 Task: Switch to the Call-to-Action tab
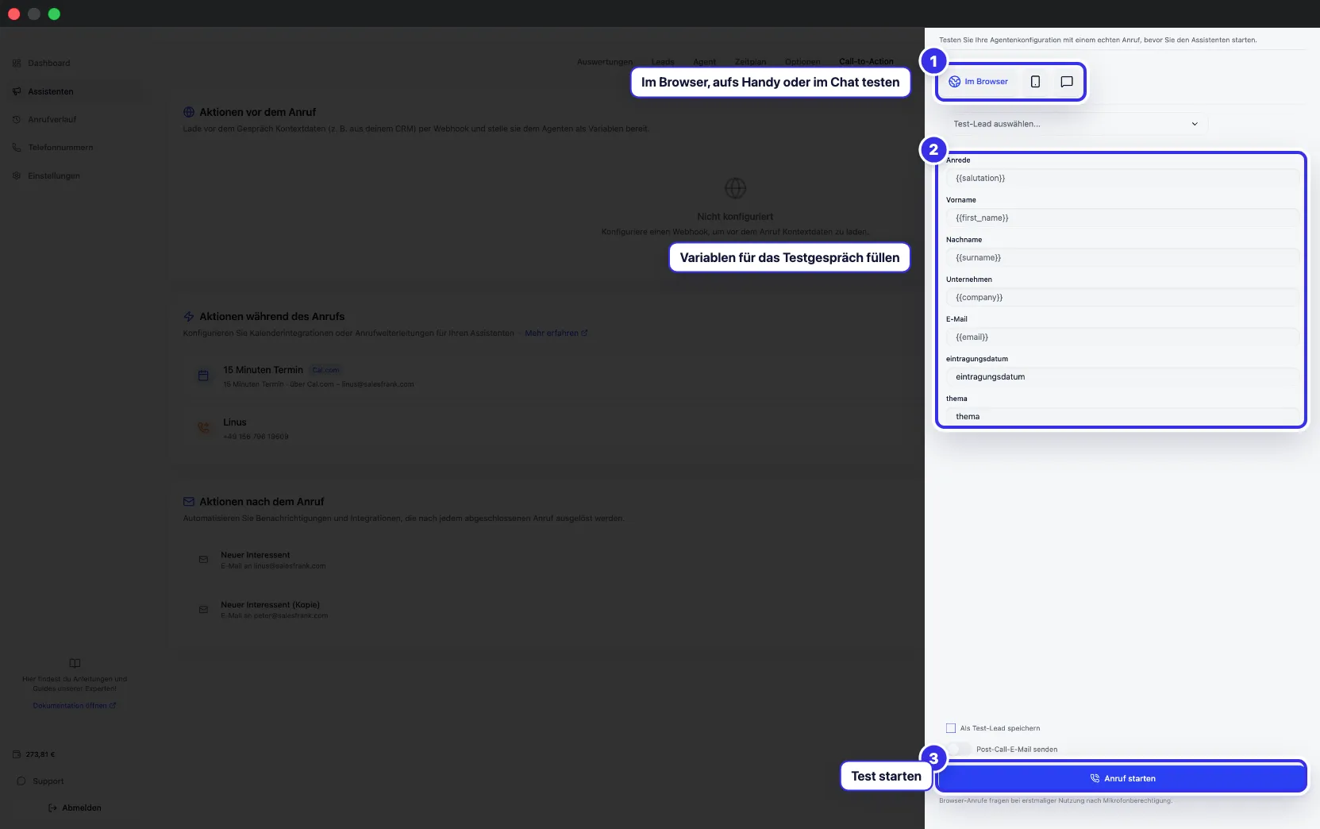pyautogui.click(x=866, y=61)
